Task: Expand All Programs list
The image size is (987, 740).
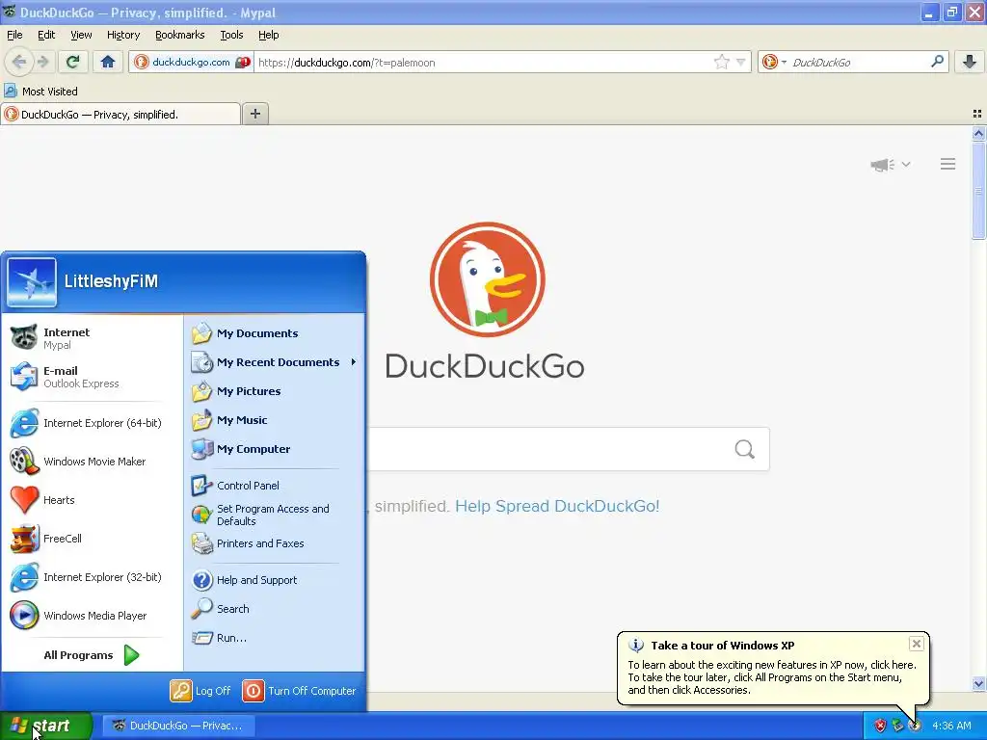Action: click(92, 655)
